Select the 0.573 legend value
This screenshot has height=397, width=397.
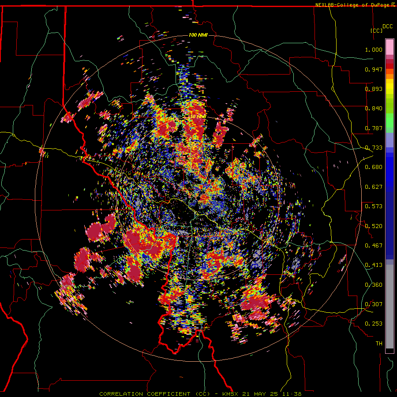[x=374, y=206]
